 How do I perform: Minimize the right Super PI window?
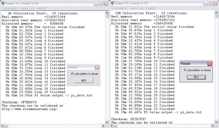[x=205, y=3]
